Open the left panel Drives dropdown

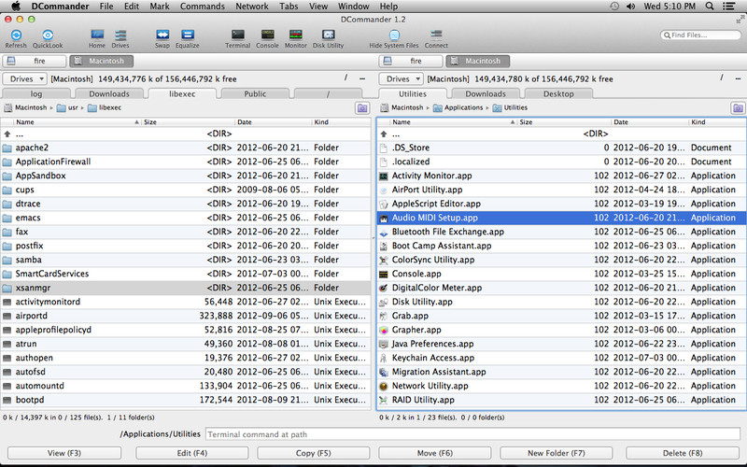pos(24,79)
